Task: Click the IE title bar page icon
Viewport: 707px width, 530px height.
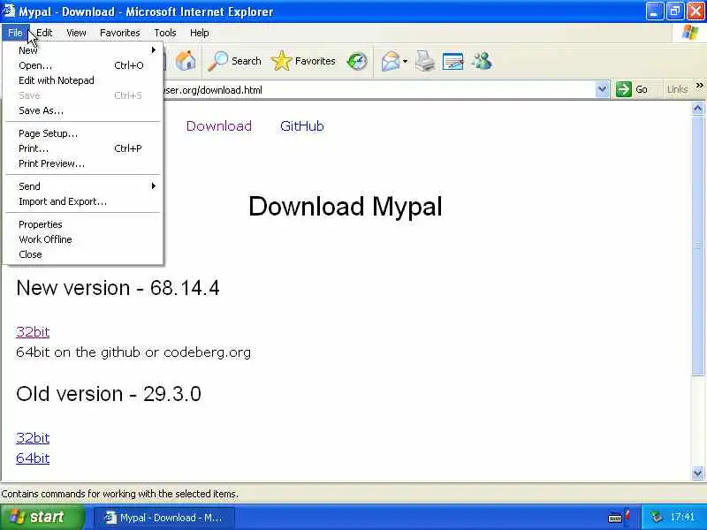Action: click(x=8, y=11)
